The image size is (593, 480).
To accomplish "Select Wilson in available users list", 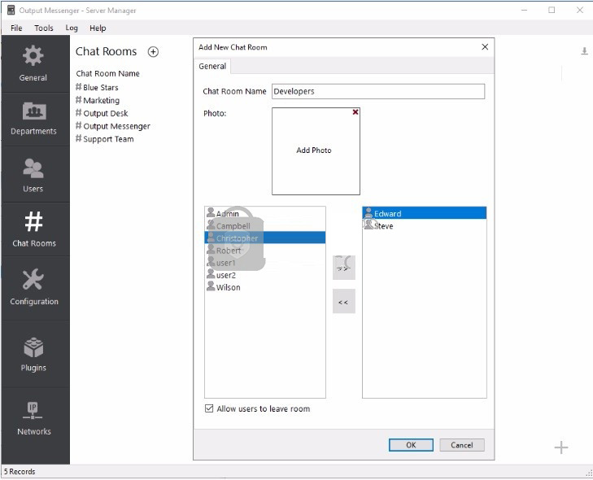I will pos(264,287).
